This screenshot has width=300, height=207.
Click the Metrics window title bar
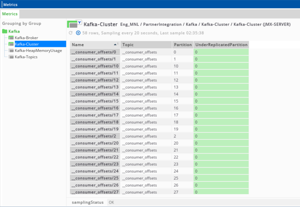tap(150, 4)
